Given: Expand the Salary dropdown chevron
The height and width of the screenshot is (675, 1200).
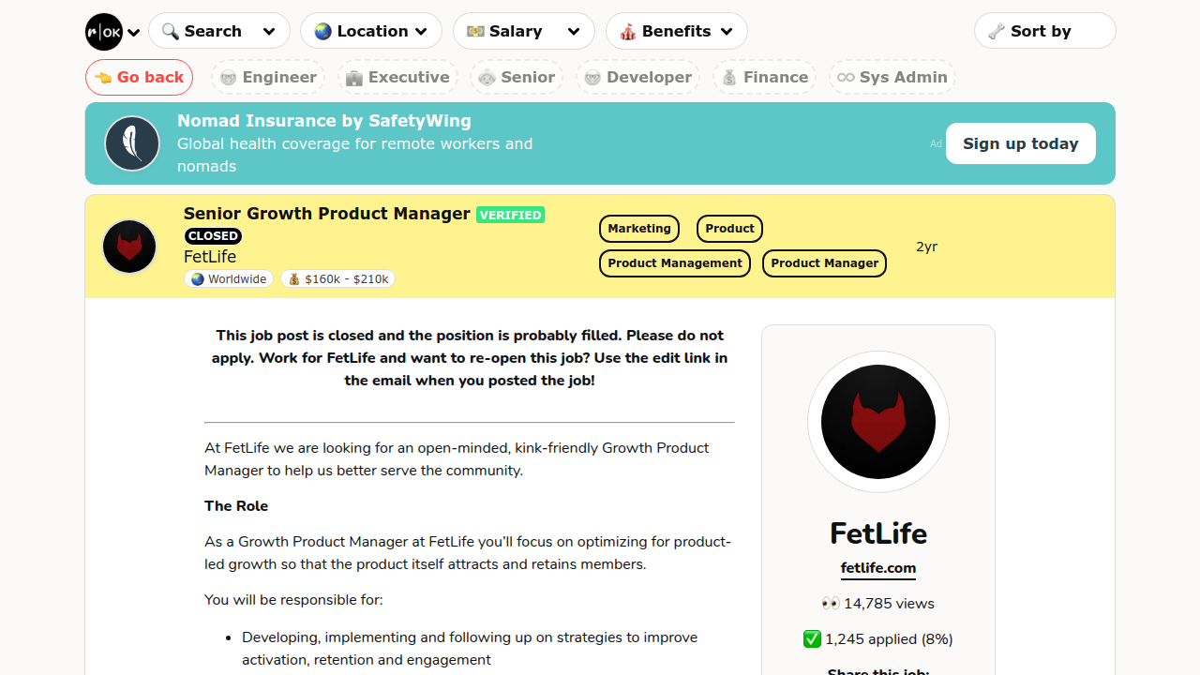Looking at the screenshot, I should tap(574, 32).
